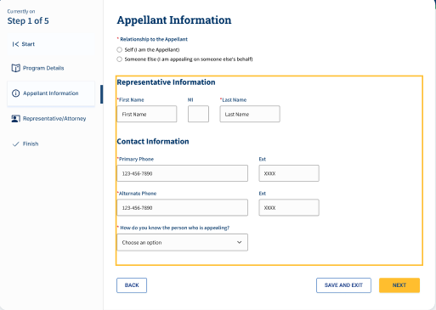This screenshot has width=436, height=310.
Task: Click the MI middle initial field
Action: tap(198, 114)
